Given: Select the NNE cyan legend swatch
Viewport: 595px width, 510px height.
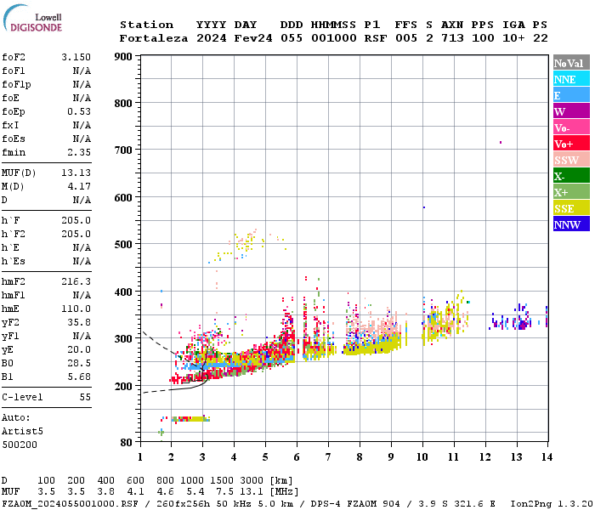Looking at the screenshot, I should pyautogui.click(x=571, y=79).
